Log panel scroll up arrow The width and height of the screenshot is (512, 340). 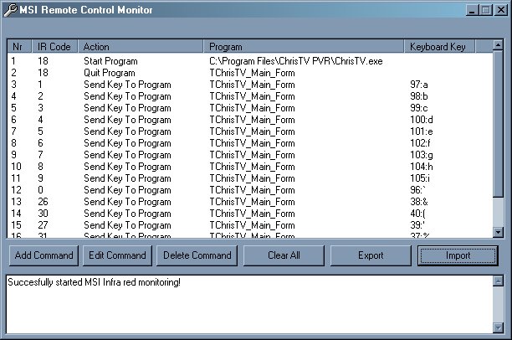click(498, 281)
